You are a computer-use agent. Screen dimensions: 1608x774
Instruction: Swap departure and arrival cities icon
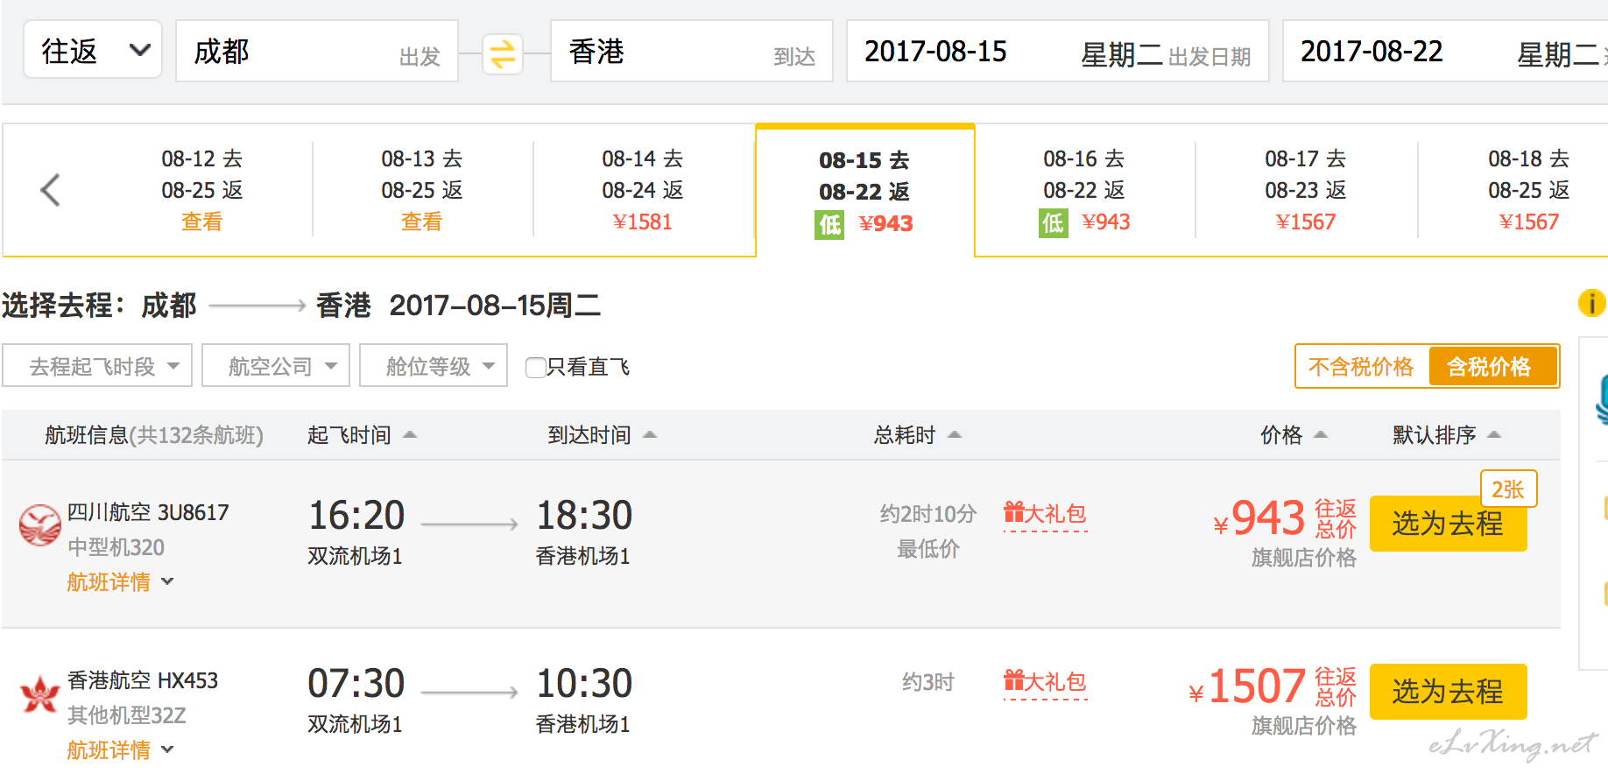click(x=503, y=54)
